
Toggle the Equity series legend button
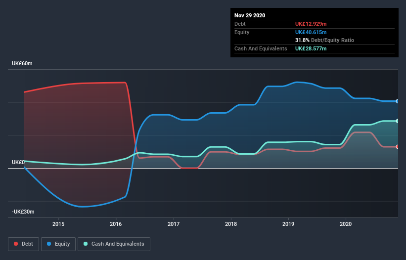click(58, 244)
